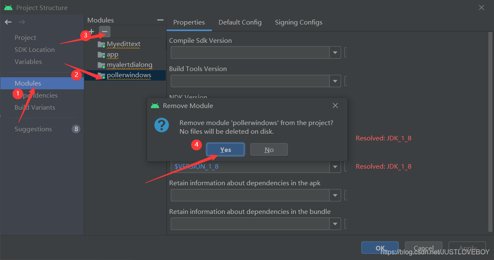Open the dropdown for retaining dependencies in the apk
Viewport: 494px width, 260px height.
335,195
